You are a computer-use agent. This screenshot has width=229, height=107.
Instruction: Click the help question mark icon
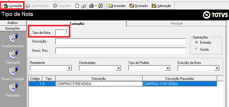(100, 6)
